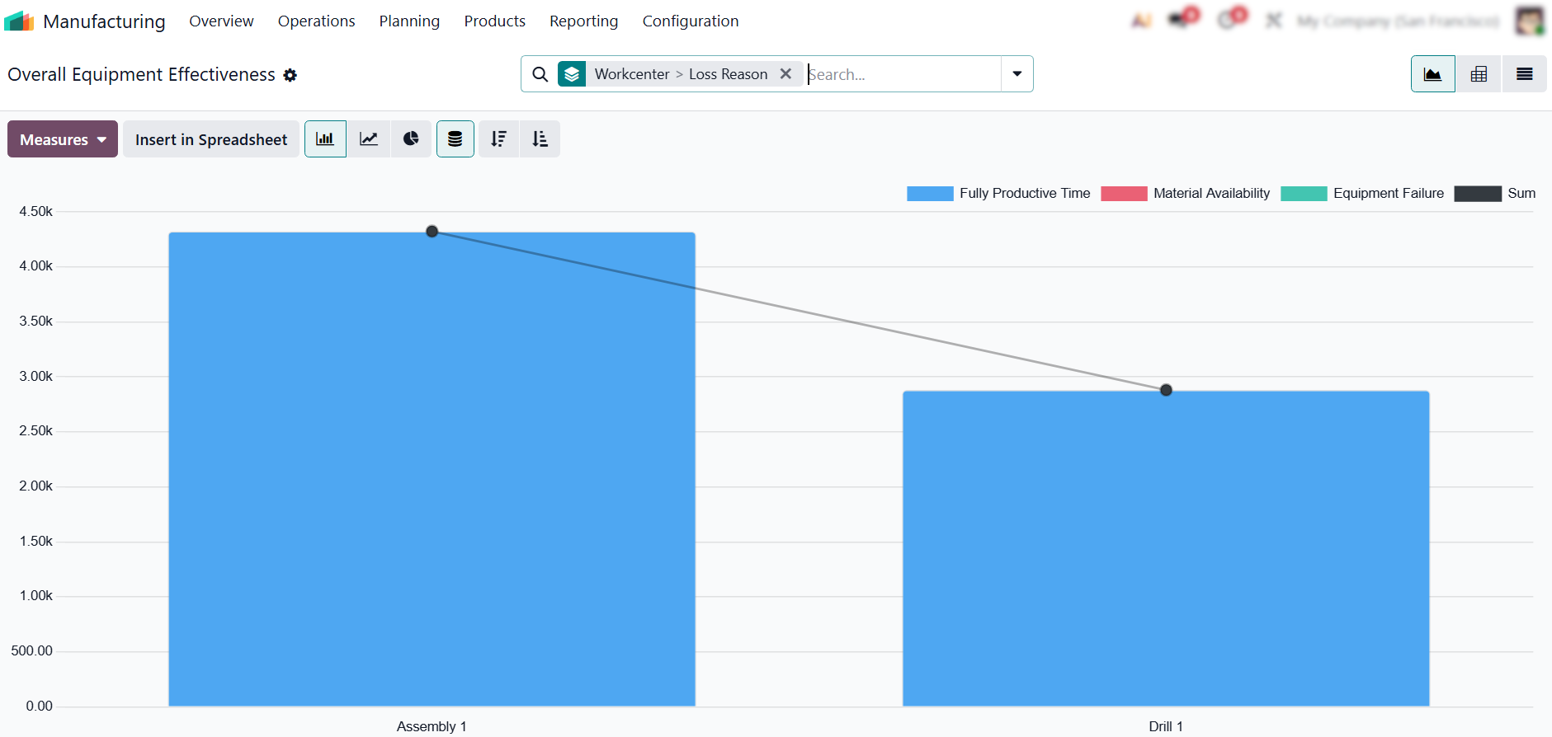Open the pivot table view
1552x737 pixels.
click(1479, 74)
